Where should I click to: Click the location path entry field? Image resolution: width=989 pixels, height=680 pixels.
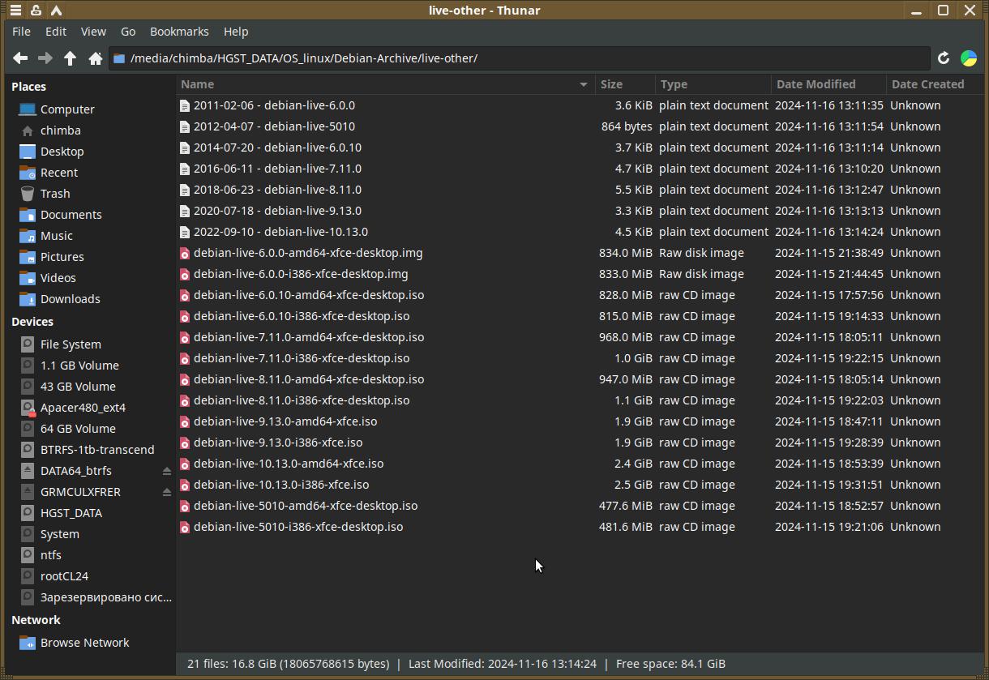[519, 58]
